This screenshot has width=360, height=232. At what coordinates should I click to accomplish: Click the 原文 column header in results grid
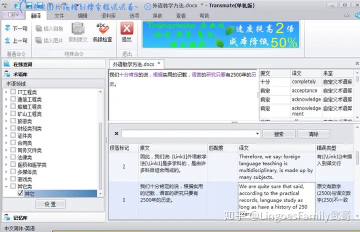[x=173, y=148]
